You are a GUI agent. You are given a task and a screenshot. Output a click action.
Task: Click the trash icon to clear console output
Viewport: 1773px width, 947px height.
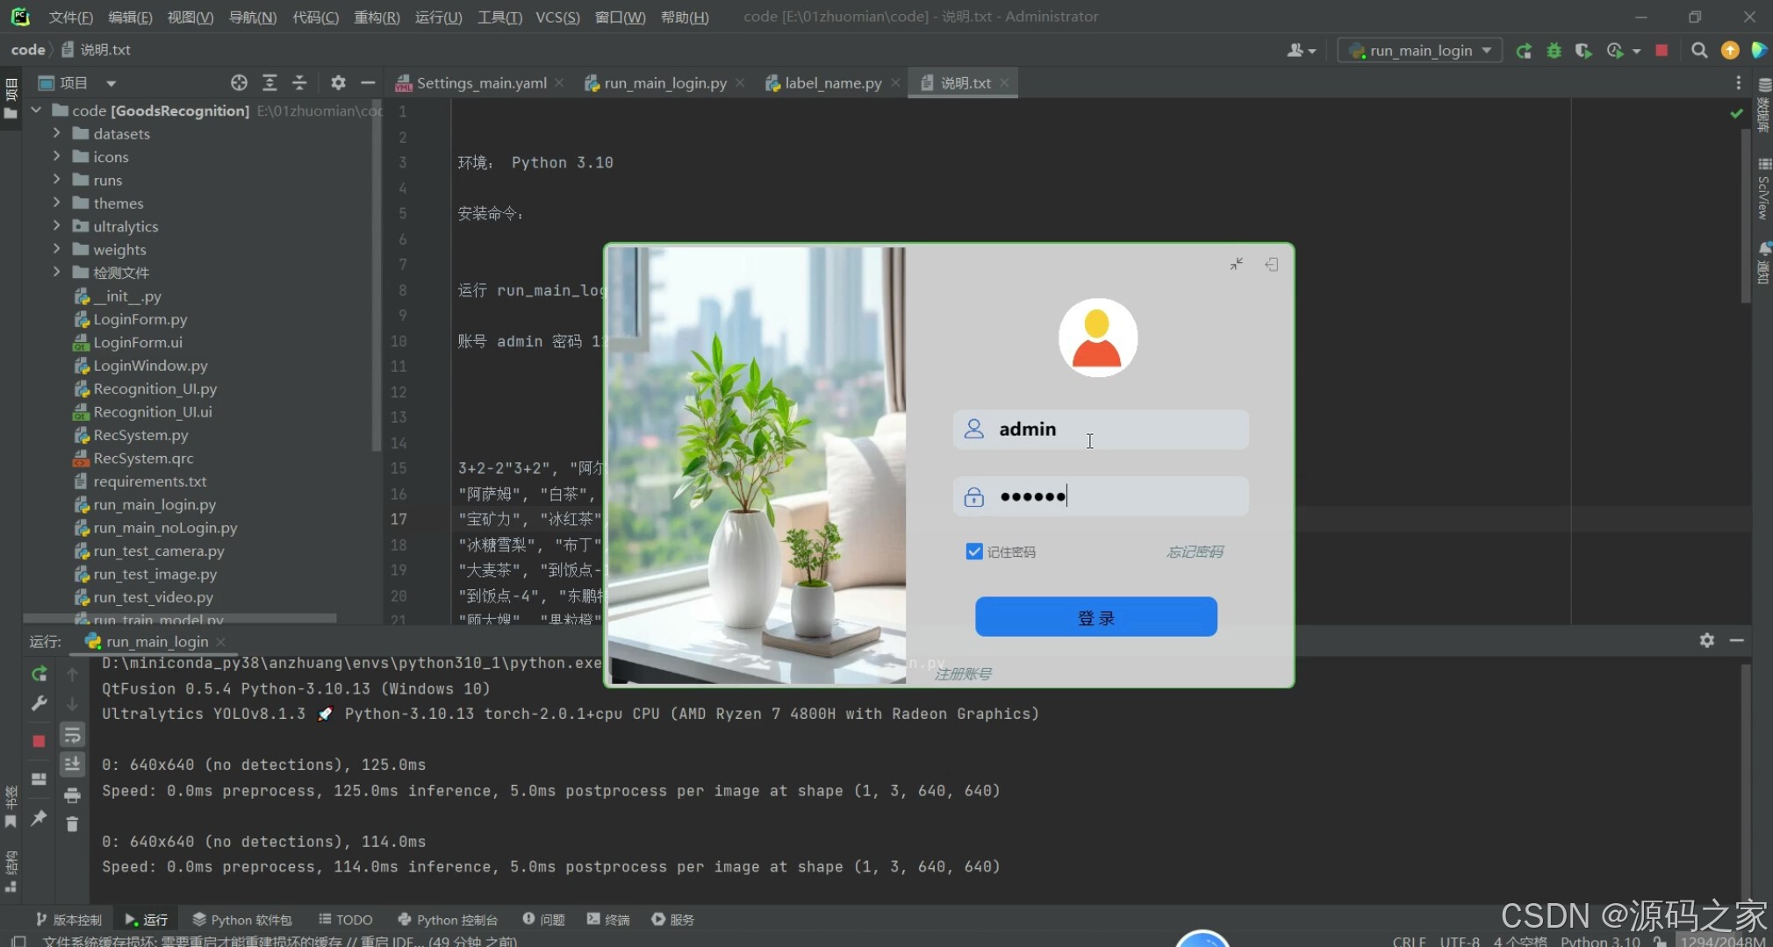[72, 824]
